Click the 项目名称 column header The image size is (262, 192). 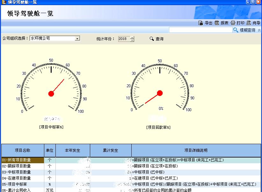click(x=23, y=150)
